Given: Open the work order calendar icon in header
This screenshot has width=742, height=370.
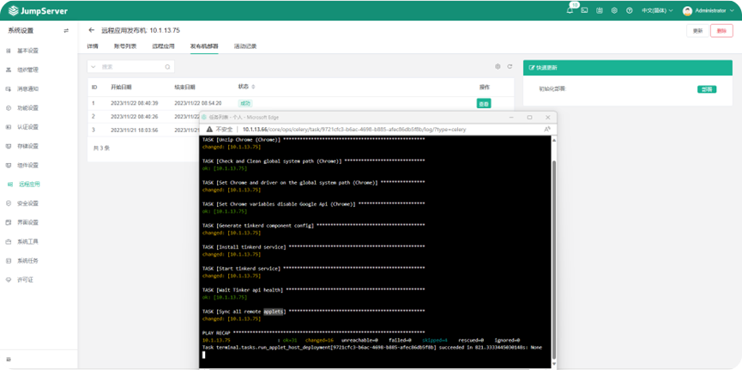Looking at the screenshot, I should tap(599, 10).
